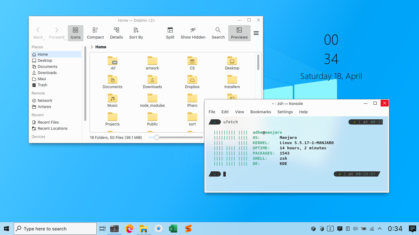The height and width of the screenshot is (235, 419).
Task: Open Konsole View menu
Action: [x=240, y=112]
